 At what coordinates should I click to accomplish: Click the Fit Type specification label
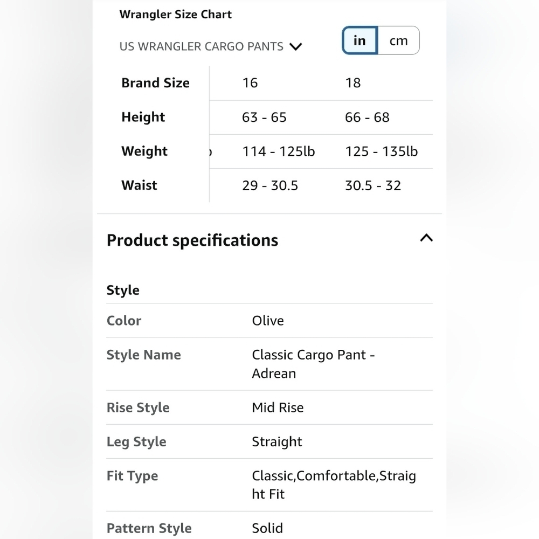tap(133, 476)
